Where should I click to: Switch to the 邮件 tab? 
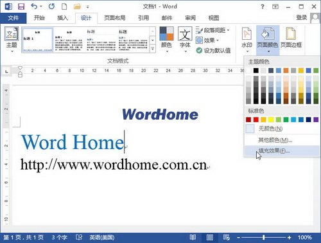(167, 18)
